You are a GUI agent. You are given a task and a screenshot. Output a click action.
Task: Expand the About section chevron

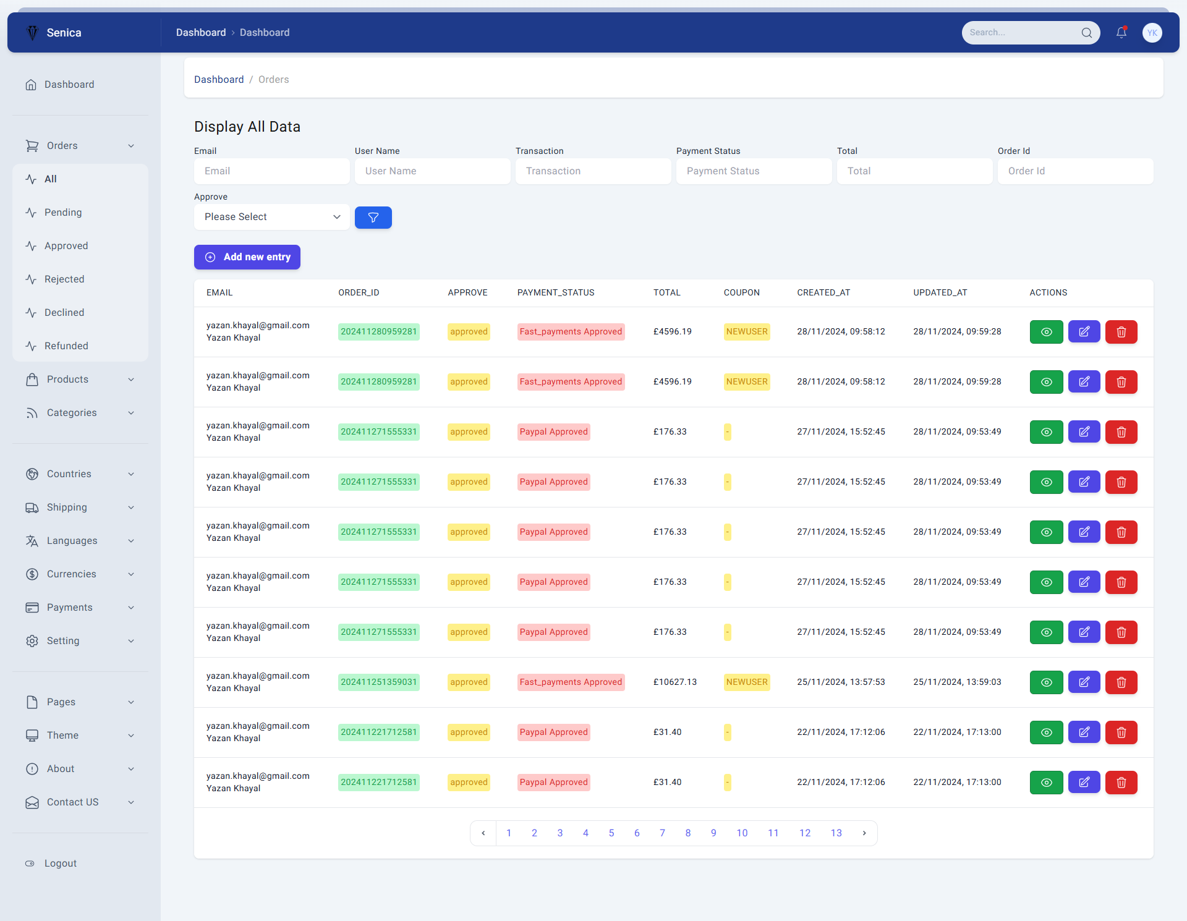(131, 769)
